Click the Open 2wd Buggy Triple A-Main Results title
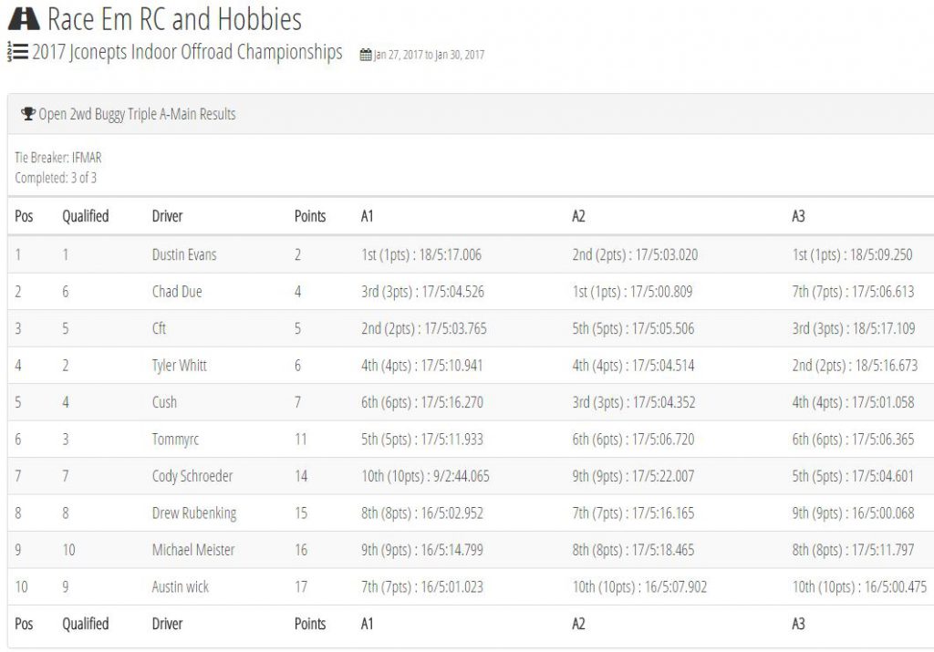934x652 pixels. (x=137, y=114)
